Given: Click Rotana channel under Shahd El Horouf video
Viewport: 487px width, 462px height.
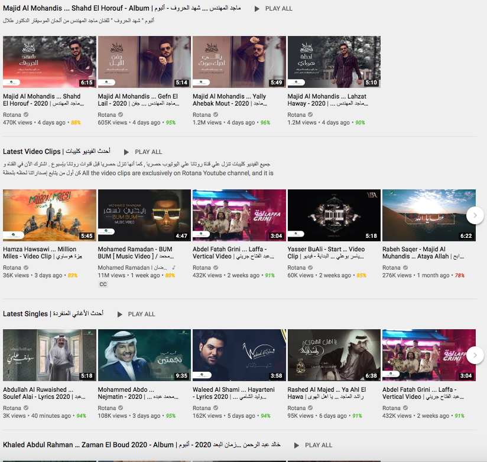Looking at the screenshot, I should [x=12, y=114].
